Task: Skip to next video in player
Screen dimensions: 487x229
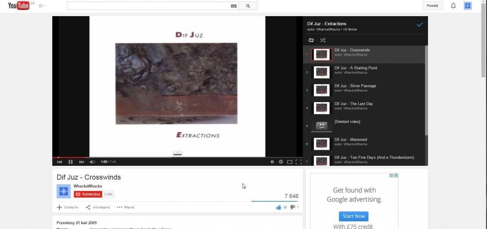Action: (x=81, y=162)
